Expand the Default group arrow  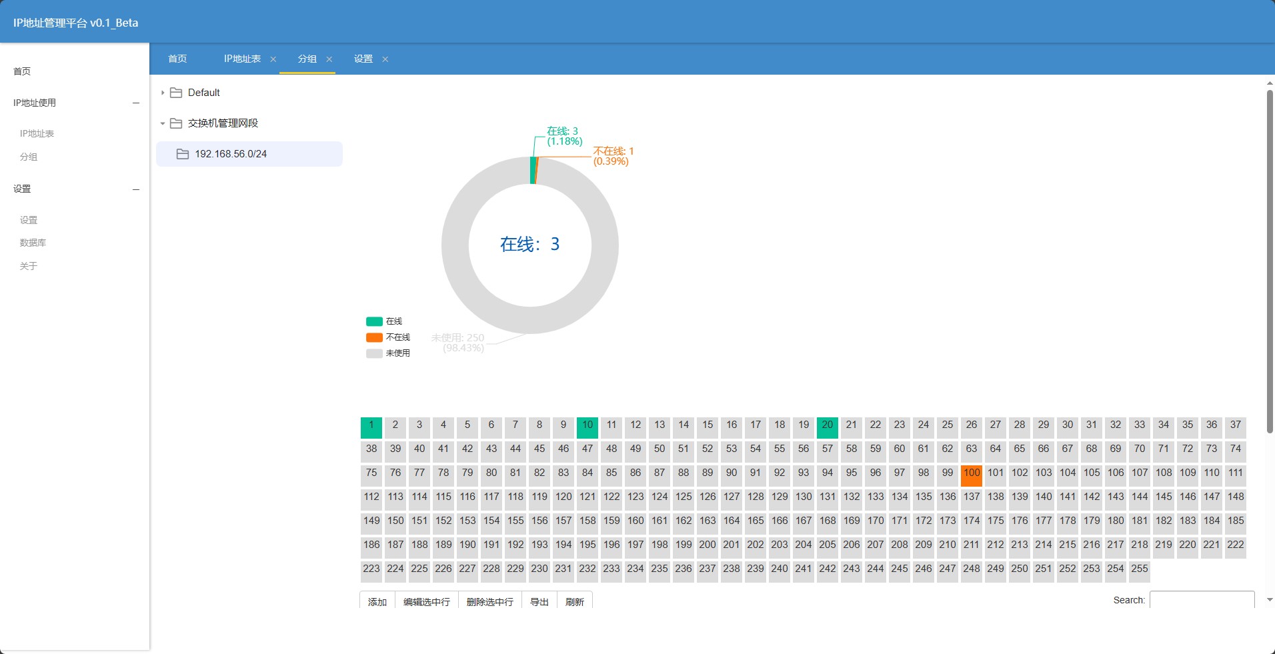[162, 93]
